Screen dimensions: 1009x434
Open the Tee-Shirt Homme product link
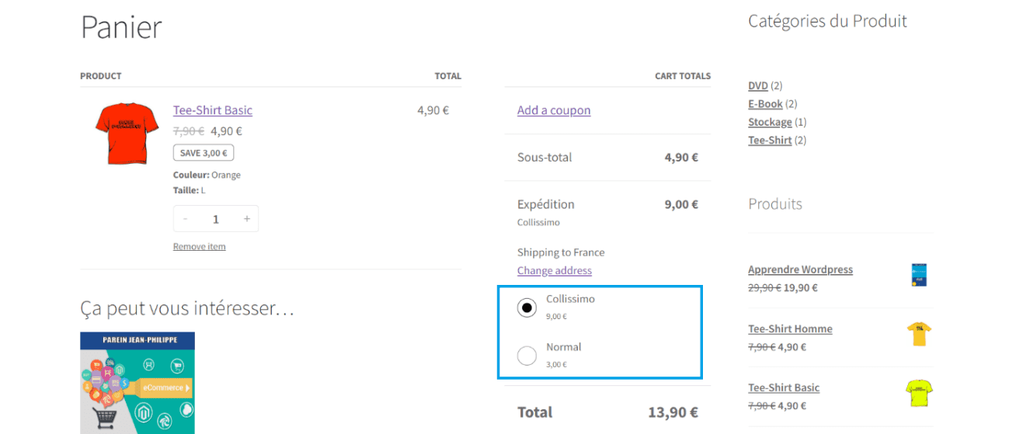click(x=790, y=328)
